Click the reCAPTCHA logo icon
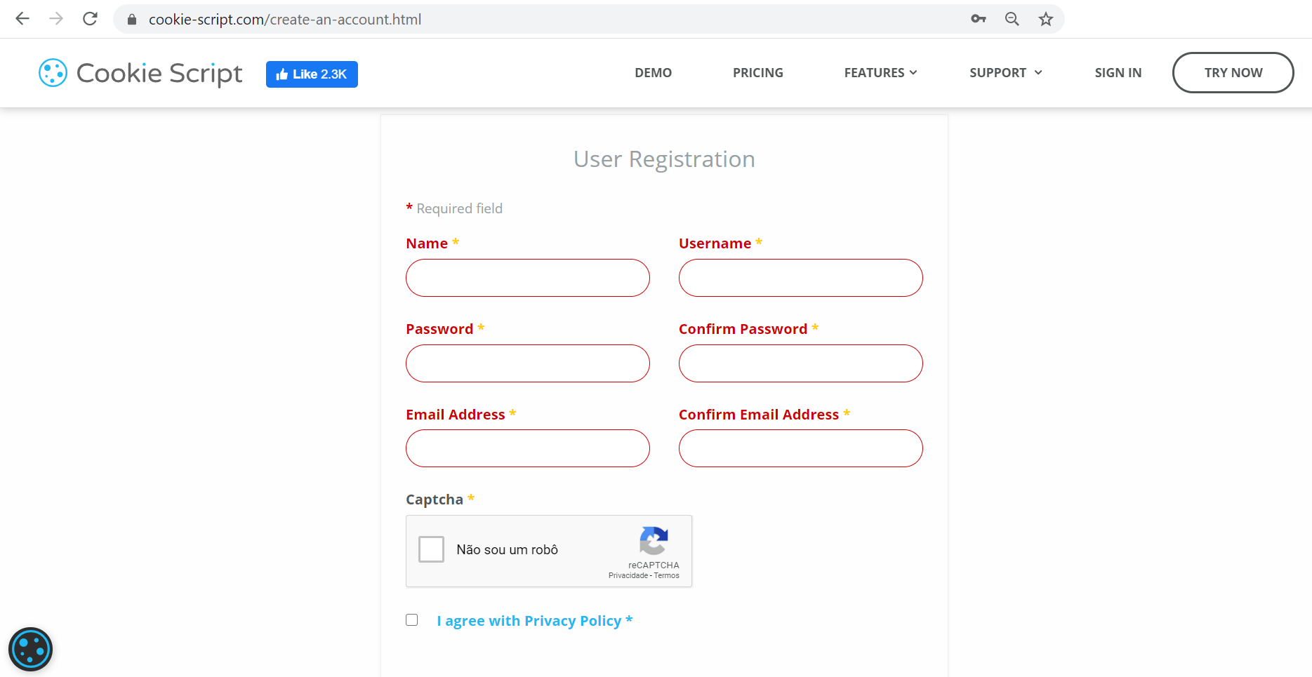Image resolution: width=1312 pixels, height=677 pixels. click(654, 541)
